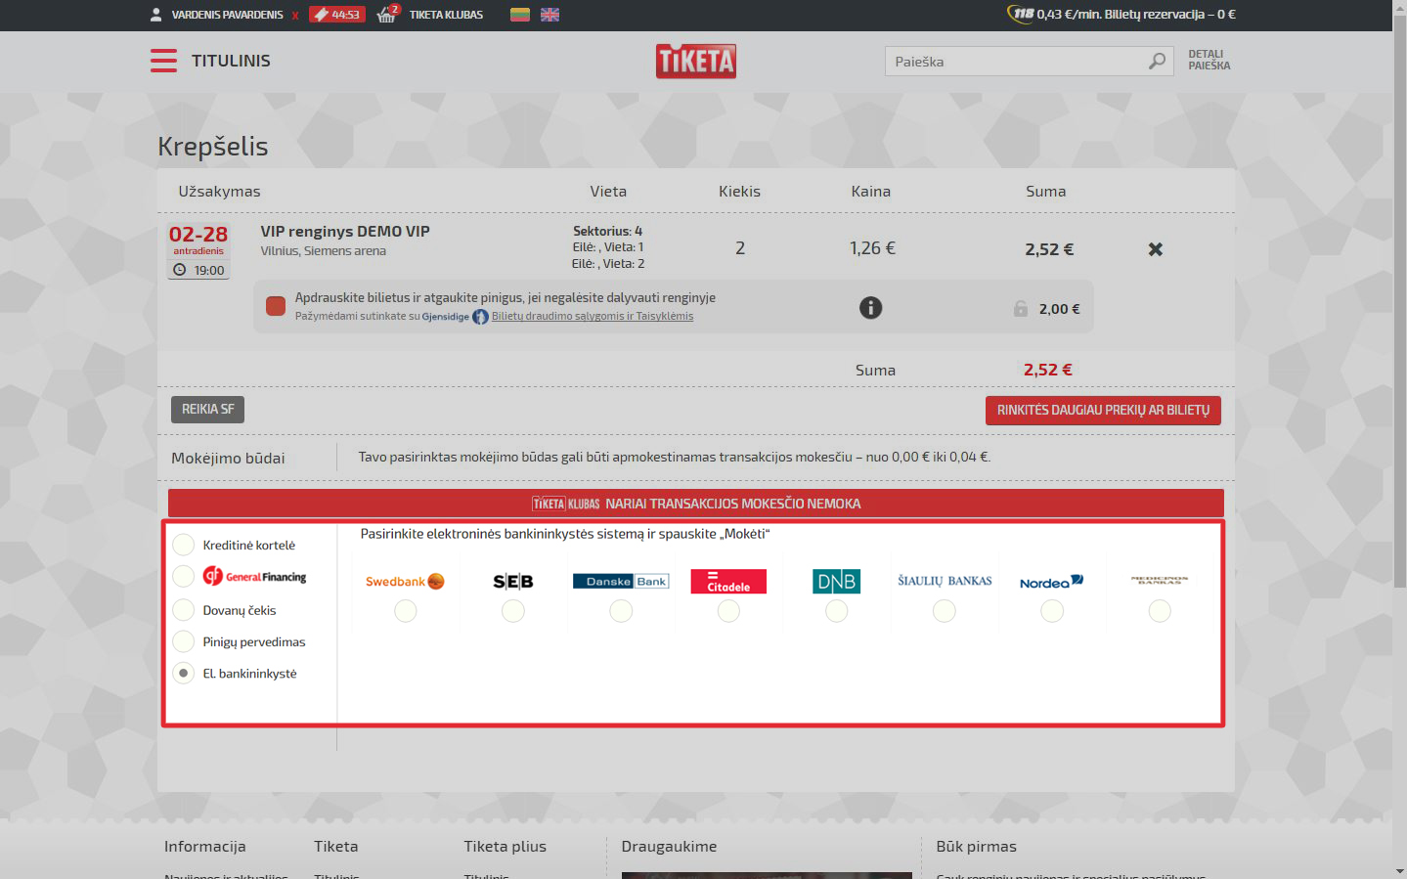The image size is (1407, 879).
Task: Tick the ticket insurance checkbox
Action: [276, 306]
